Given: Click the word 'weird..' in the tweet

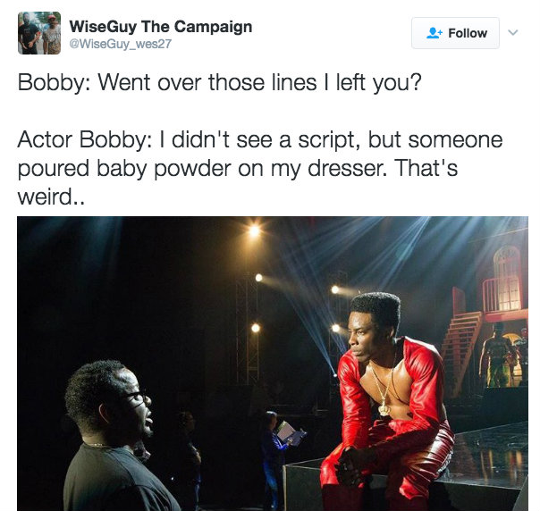Looking at the screenshot, I should pos(51,197).
